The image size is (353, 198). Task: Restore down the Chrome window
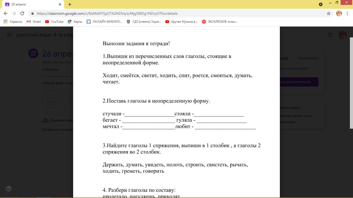pos(337,3)
